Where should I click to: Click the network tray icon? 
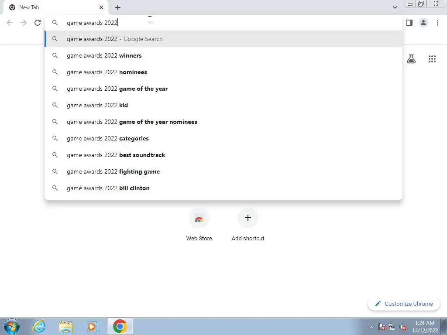pyautogui.click(x=392, y=327)
